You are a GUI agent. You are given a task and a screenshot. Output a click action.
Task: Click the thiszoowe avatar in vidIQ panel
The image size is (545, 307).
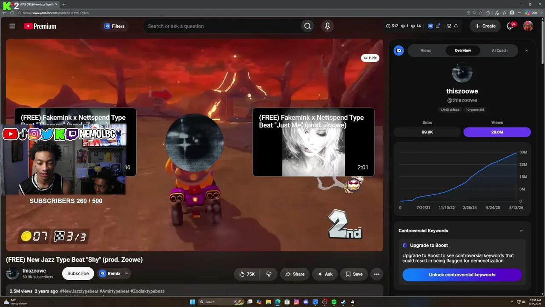point(462,72)
